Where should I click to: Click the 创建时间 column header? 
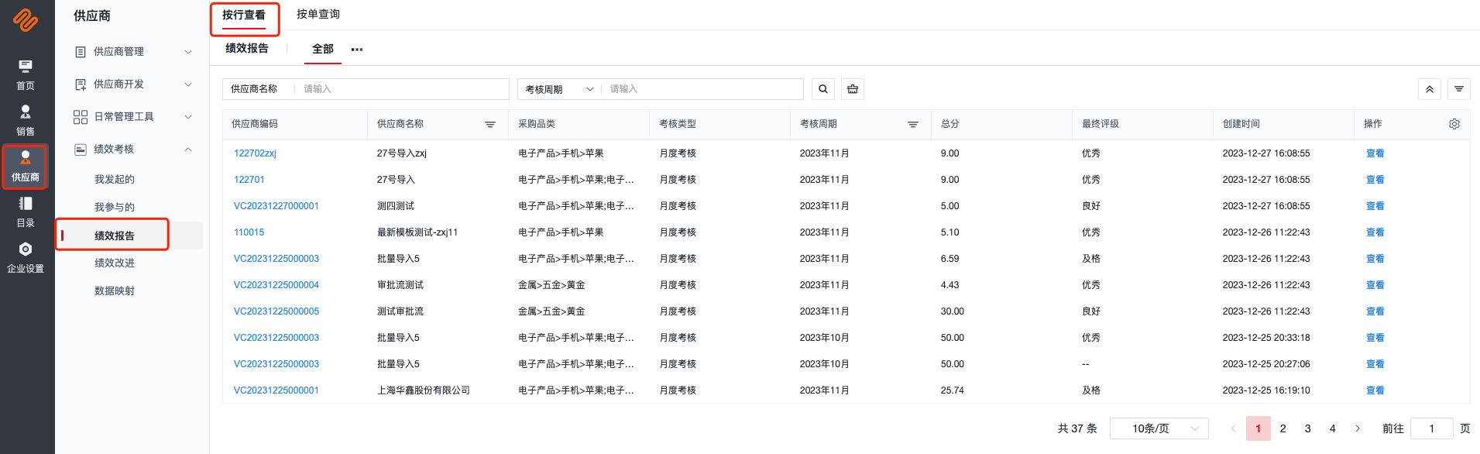click(x=1241, y=124)
